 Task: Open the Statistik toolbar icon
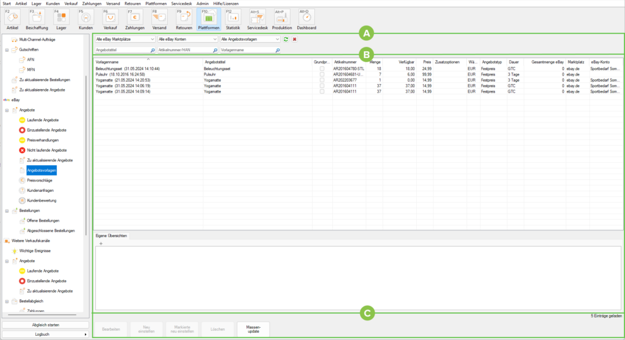point(233,19)
